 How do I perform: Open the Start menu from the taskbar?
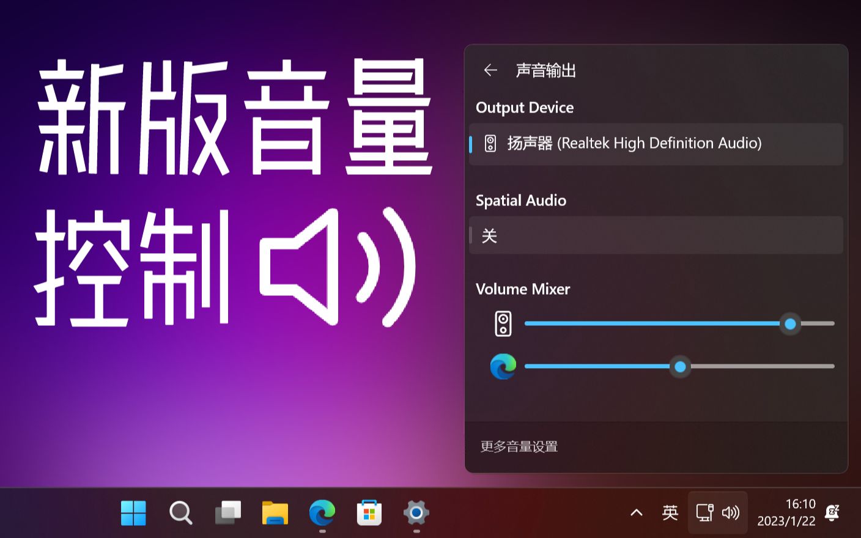coord(133,513)
